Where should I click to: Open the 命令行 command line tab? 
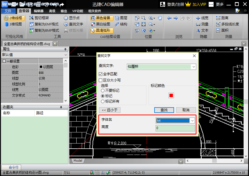tap(11, 167)
